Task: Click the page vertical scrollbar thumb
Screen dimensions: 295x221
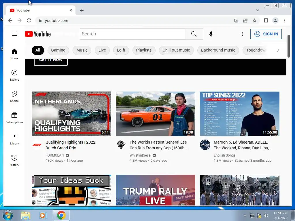Action: [x=289, y=46]
